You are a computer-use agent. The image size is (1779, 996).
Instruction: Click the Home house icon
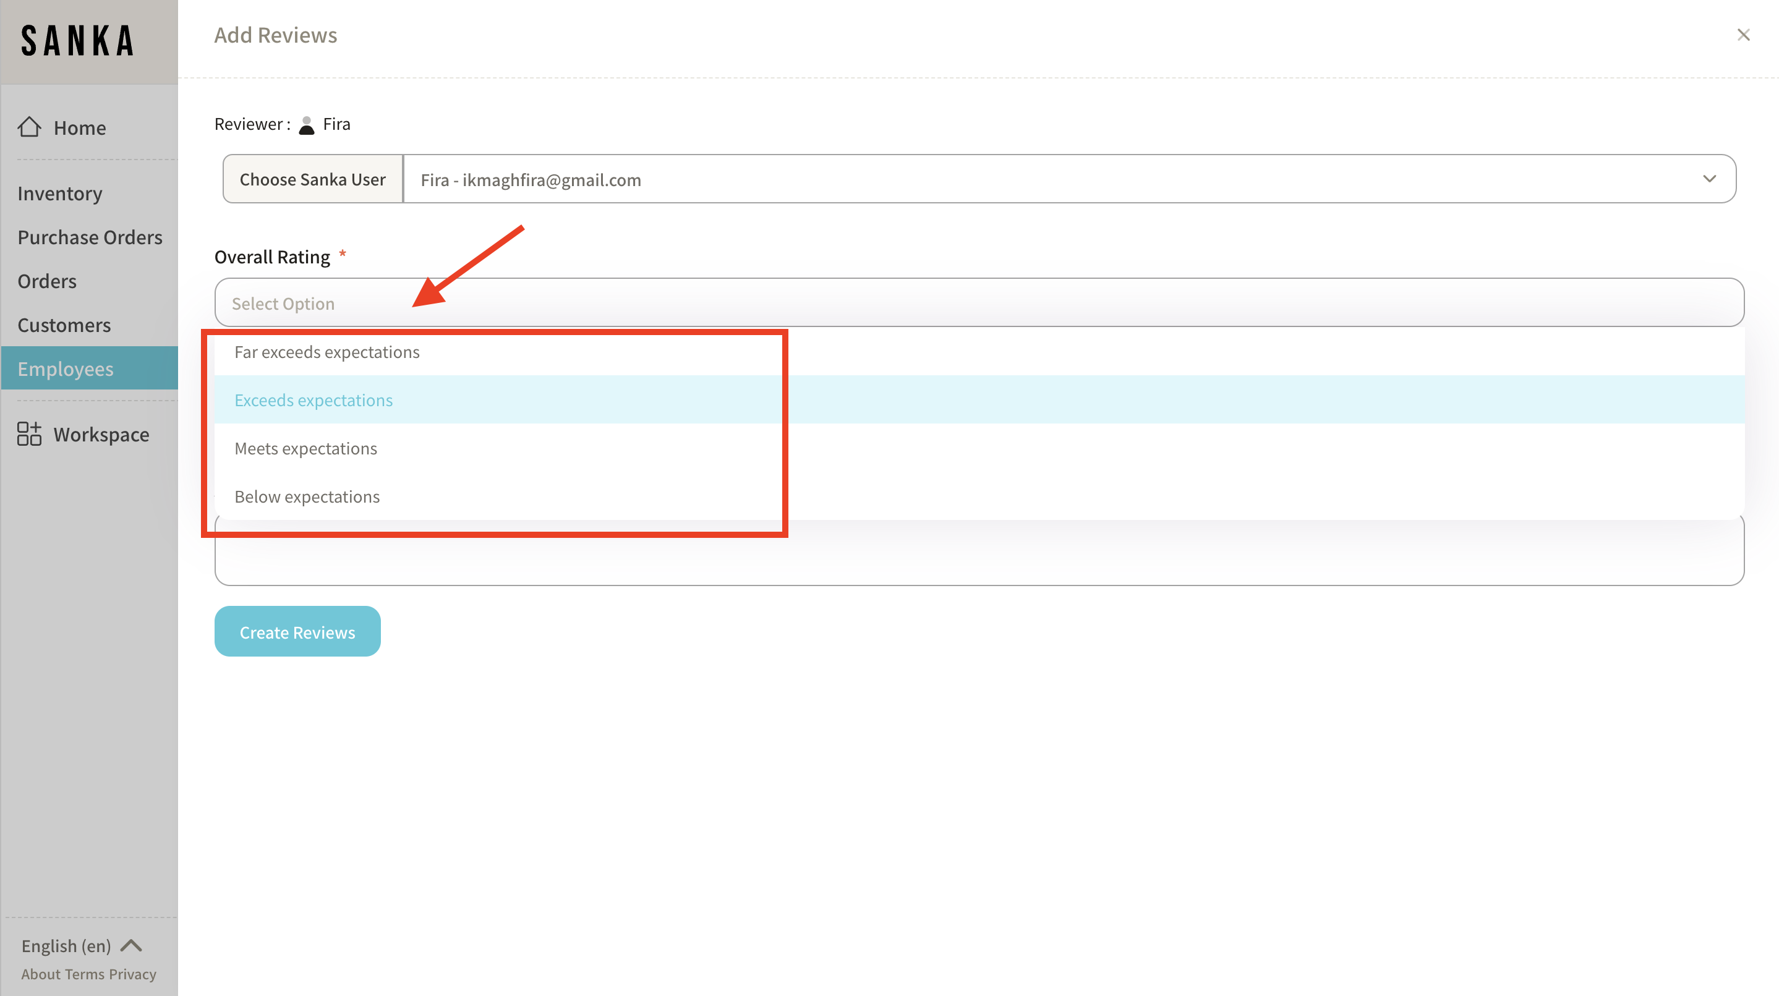pos(29,127)
